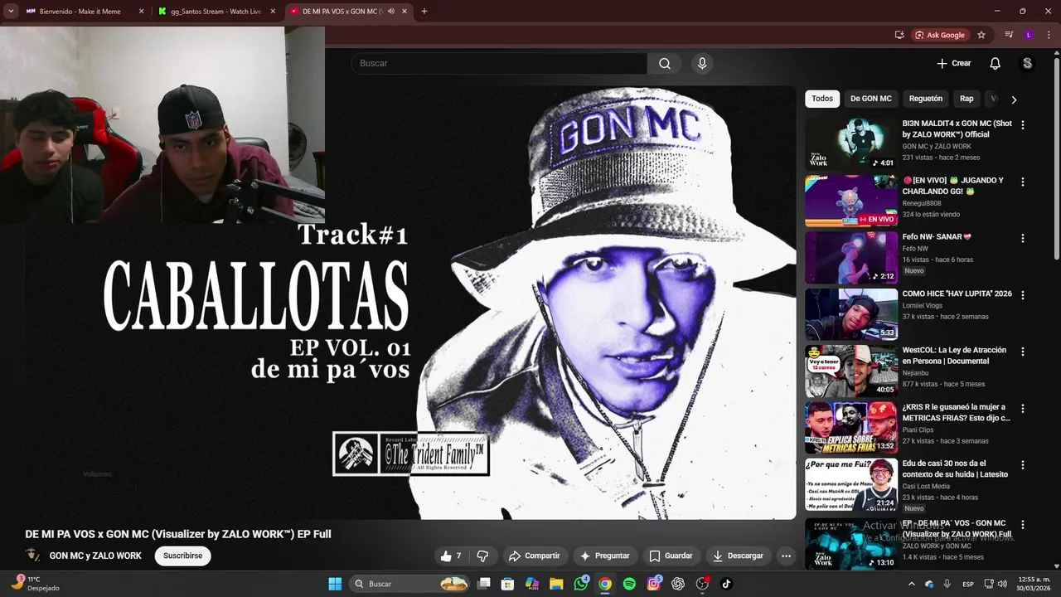Image resolution: width=1061 pixels, height=597 pixels.
Task: Open Edu de casi 30 video title
Action: coord(955,468)
